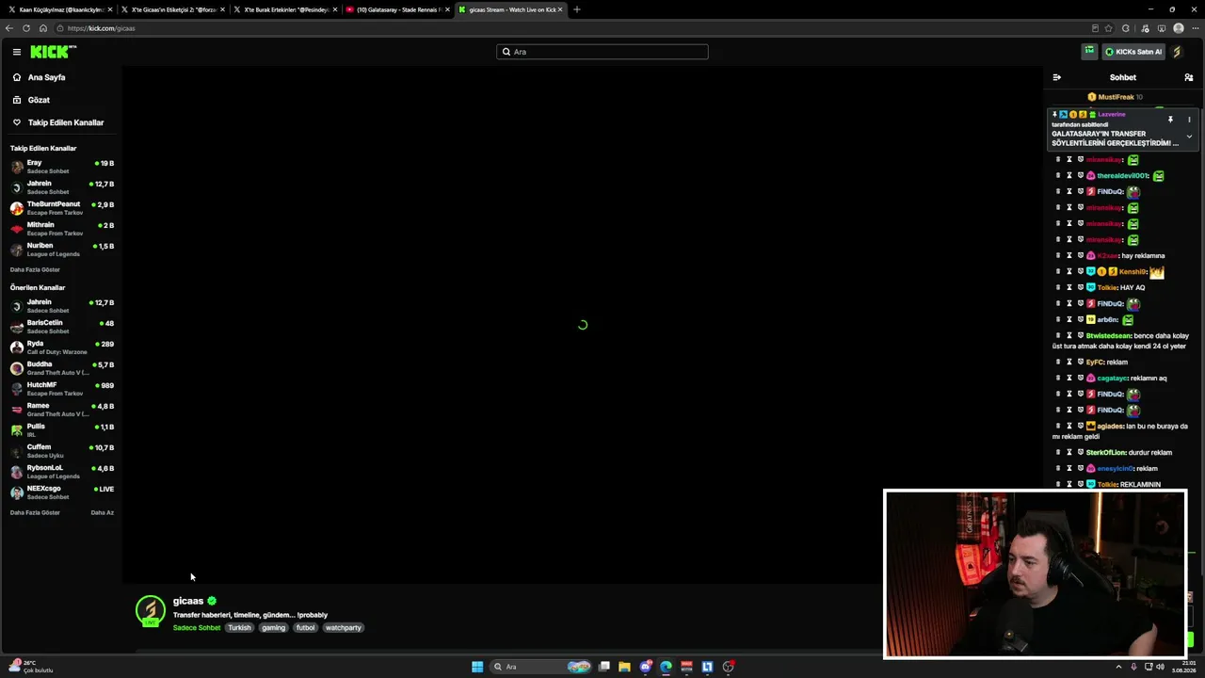Select the Turkish tag
The height and width of the screenshot is (678, 1205).
(x=239, y=628)
